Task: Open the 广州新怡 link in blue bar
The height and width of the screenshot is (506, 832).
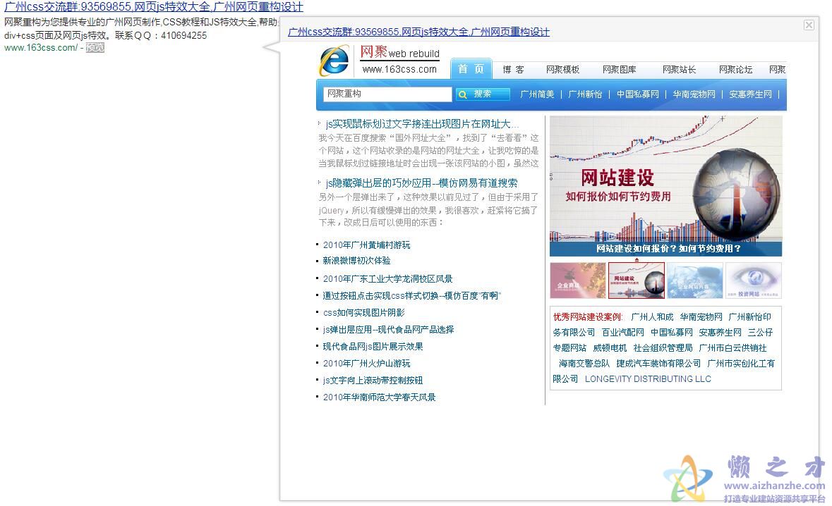Action: [x=585, y=94]
